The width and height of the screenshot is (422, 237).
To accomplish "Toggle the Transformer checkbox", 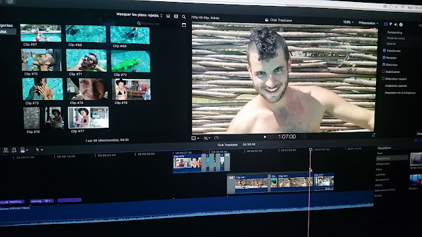I will (384, 50).
